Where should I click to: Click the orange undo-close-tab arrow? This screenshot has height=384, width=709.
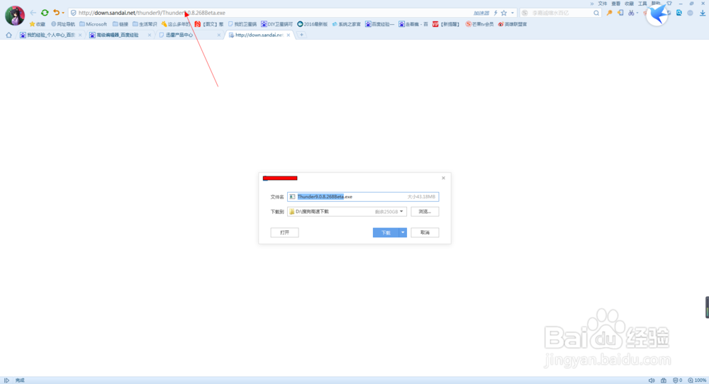pyautogui.click(x=56, y=13)
